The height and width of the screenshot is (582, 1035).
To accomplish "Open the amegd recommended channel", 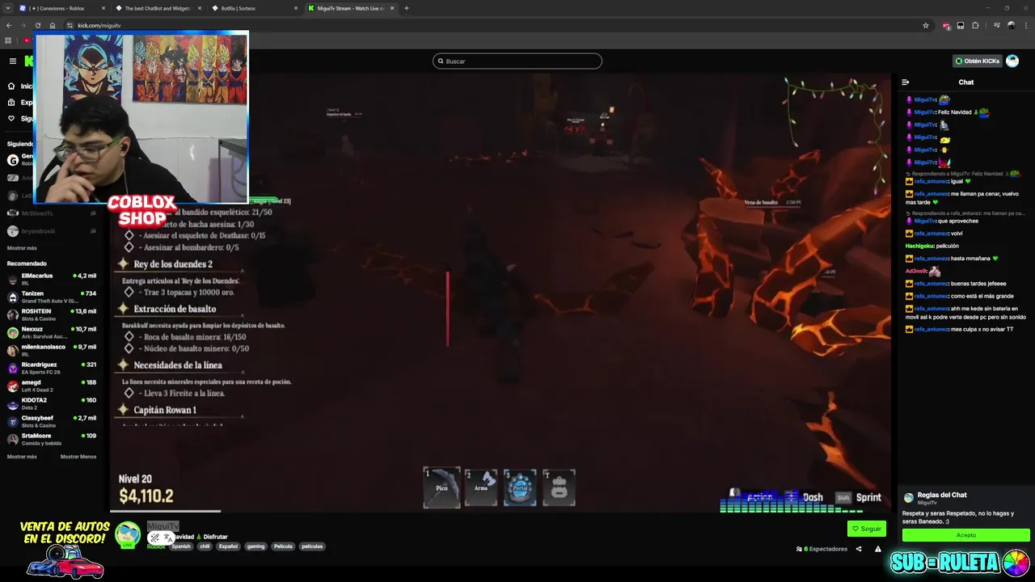I will click(x=52, y=386).
